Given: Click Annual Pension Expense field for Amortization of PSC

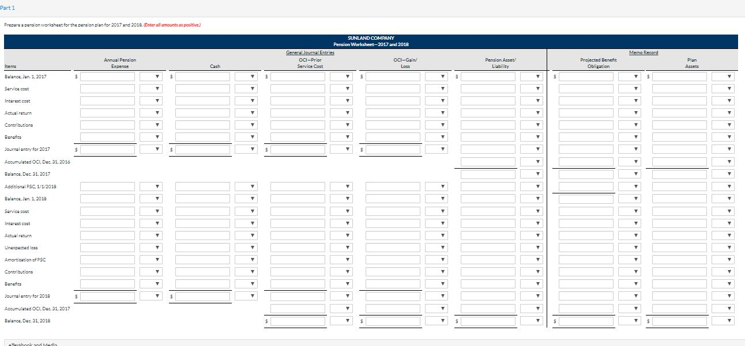Looking at the screenshot, I should click(x=107, y=260).
